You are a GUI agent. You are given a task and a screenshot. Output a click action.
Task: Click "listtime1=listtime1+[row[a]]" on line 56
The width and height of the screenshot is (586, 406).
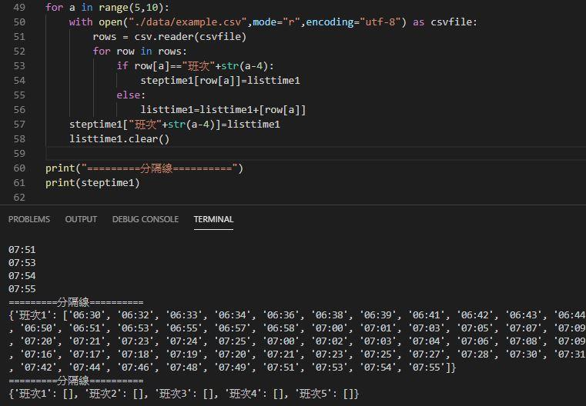click(223, 110)
